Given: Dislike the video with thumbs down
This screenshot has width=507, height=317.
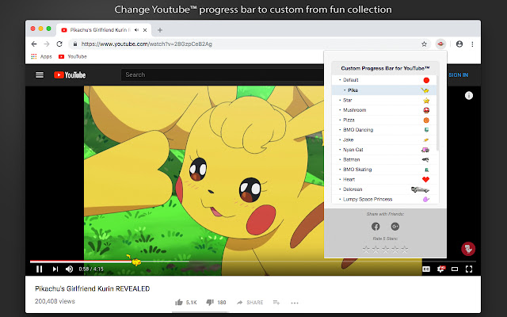Looking at the screenshot, I should tap(209, 303).
